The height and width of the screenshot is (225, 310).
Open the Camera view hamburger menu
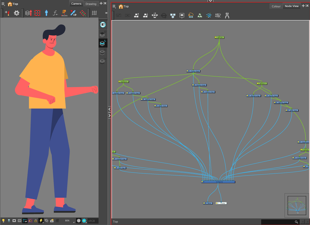point(3,4)
